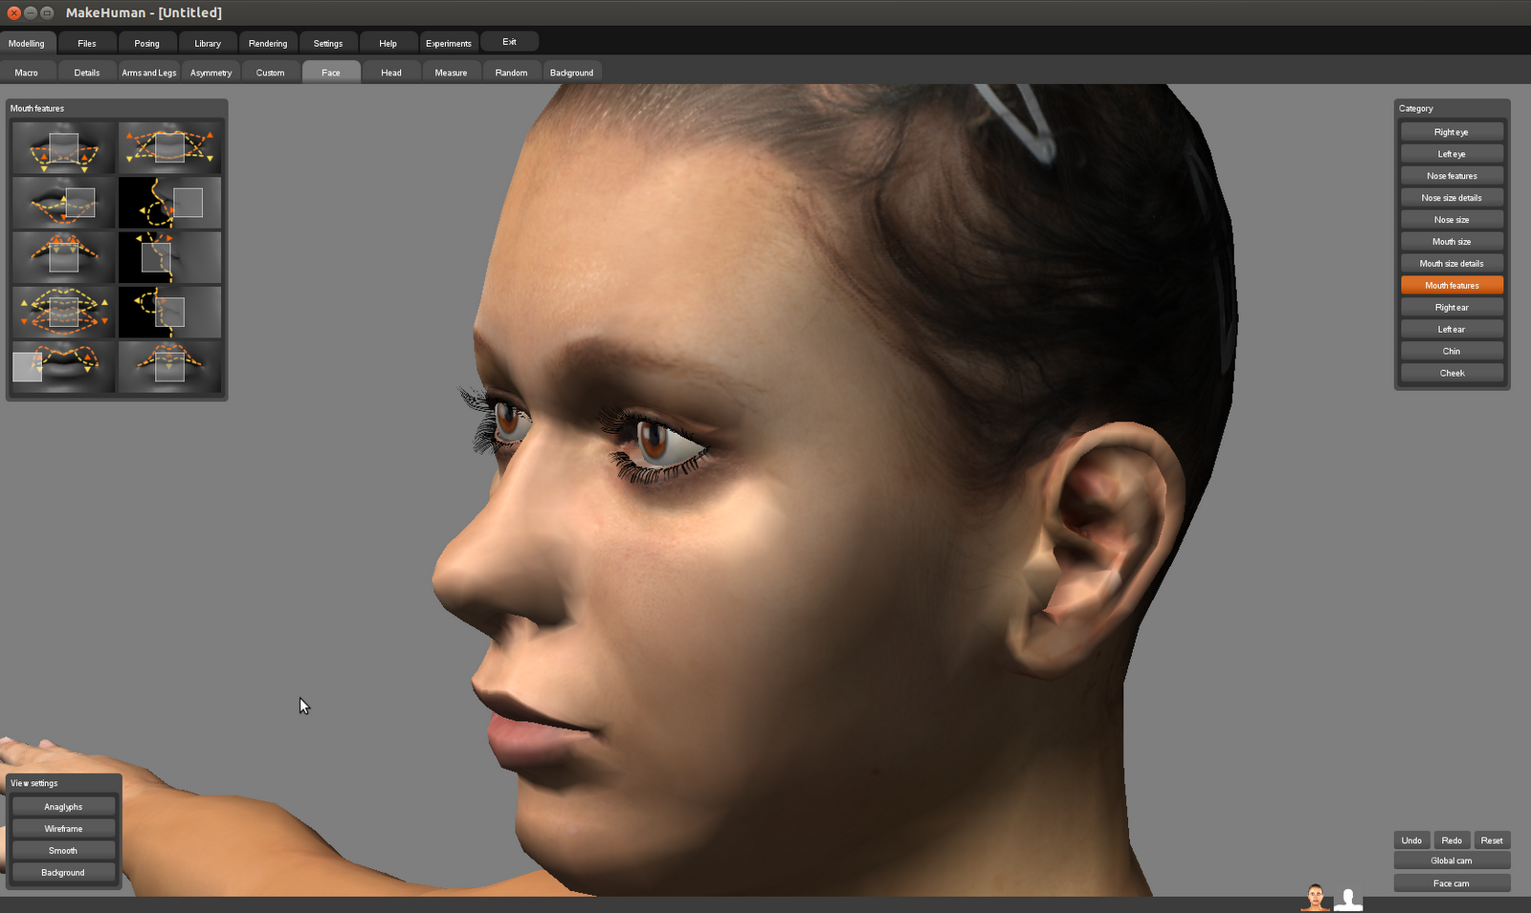Open the Files main tab
Viewport: 1531px width, 913px height.
87,43
